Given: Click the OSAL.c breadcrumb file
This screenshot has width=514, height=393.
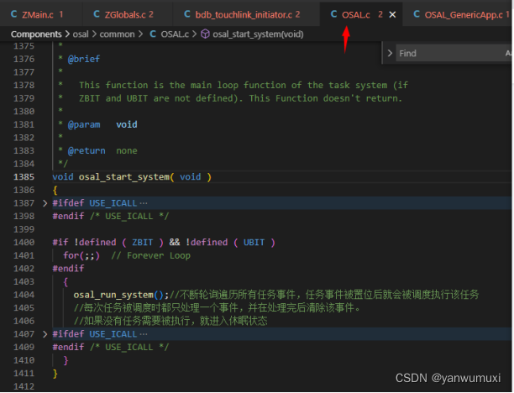Looking at the screenshot, I should [x=175, y=34].
